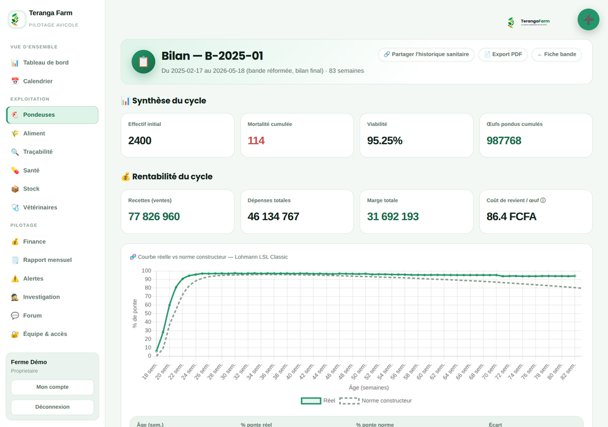Click the Âge (sem.) table column header
Viewport: 608px width, 427px height.
[x=150, y=424]
